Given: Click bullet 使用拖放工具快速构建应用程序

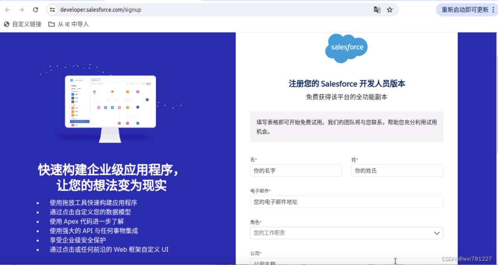Looking at the screenshot, I should pos(93,203).
